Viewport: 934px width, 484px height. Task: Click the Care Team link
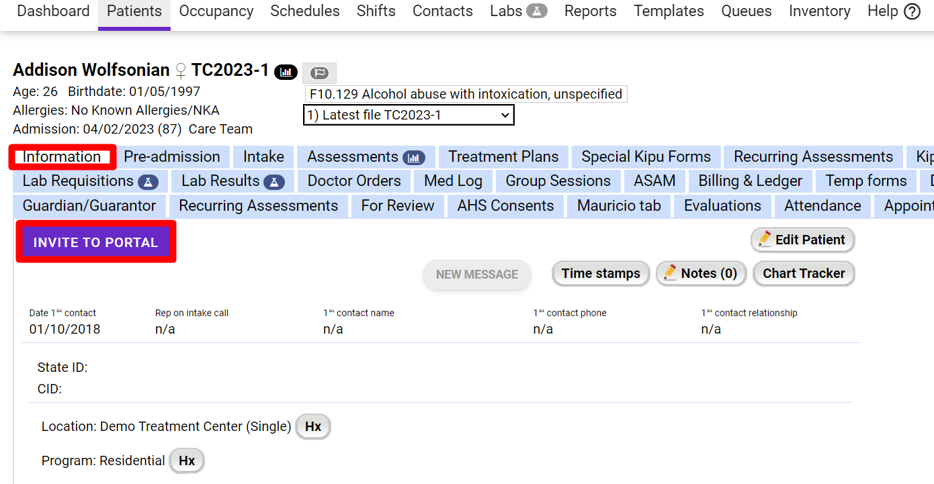pyautogui.click(x=220, y=129)
